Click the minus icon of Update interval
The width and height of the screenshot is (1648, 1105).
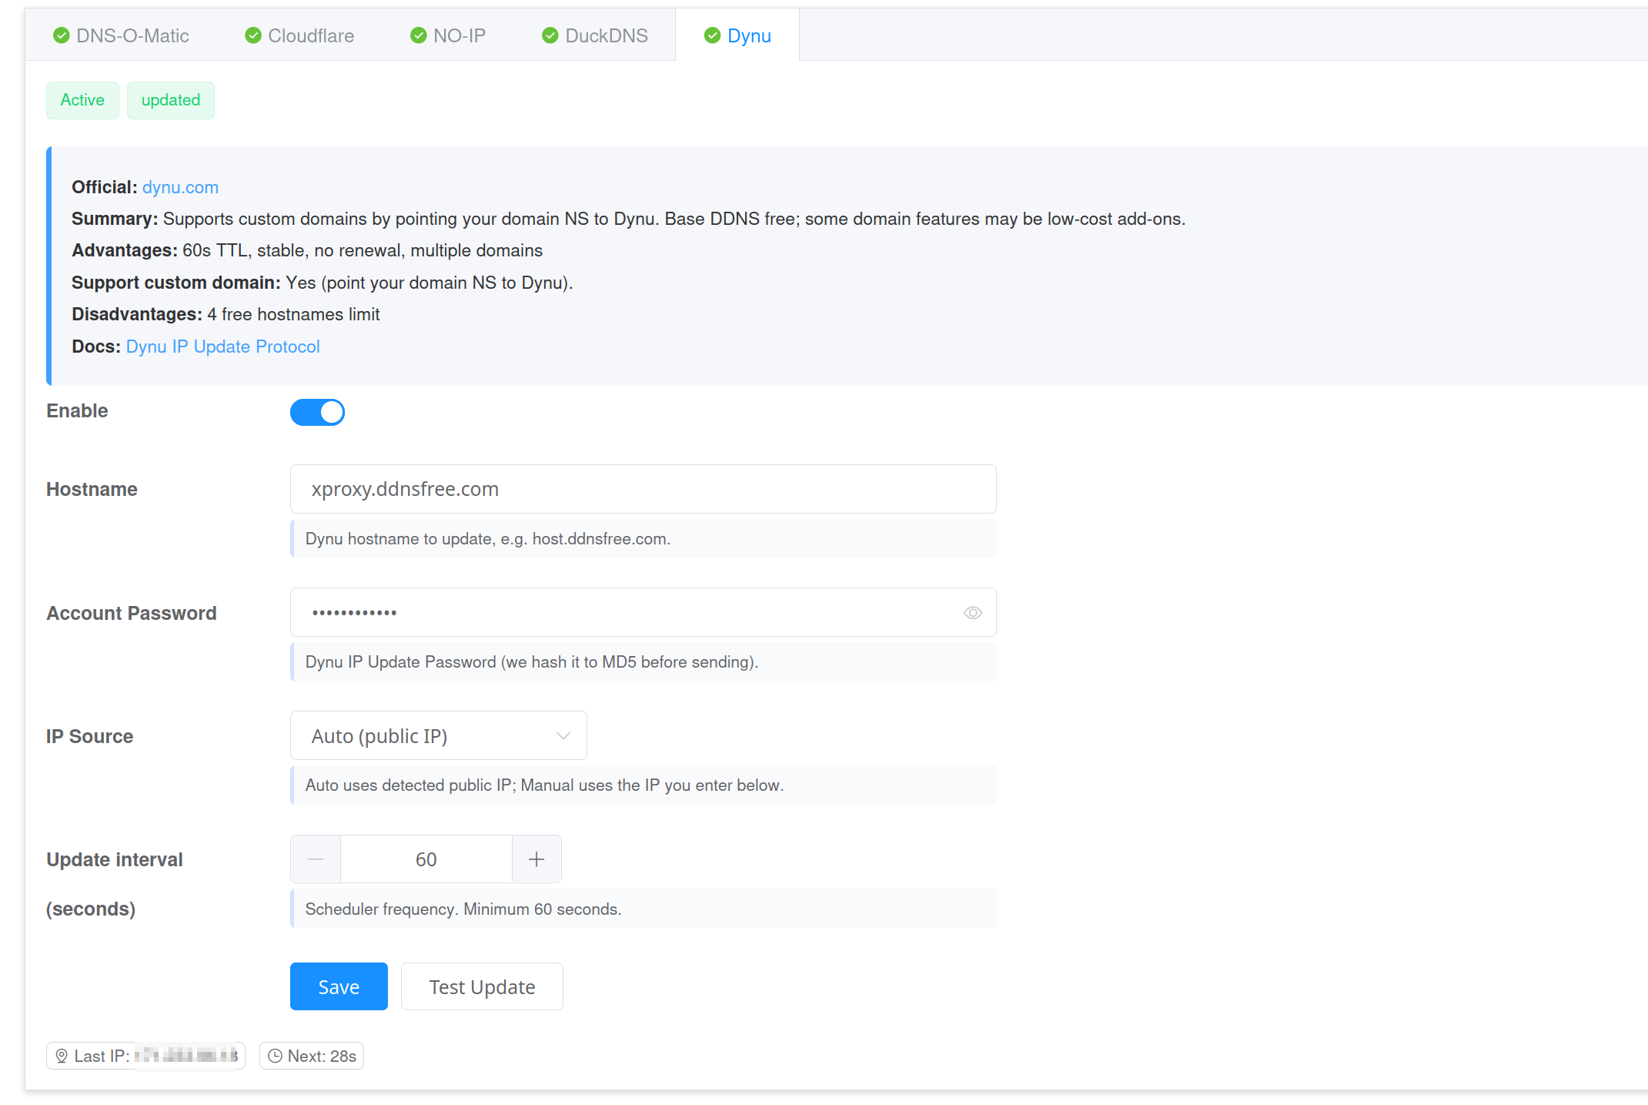(316, 859)
